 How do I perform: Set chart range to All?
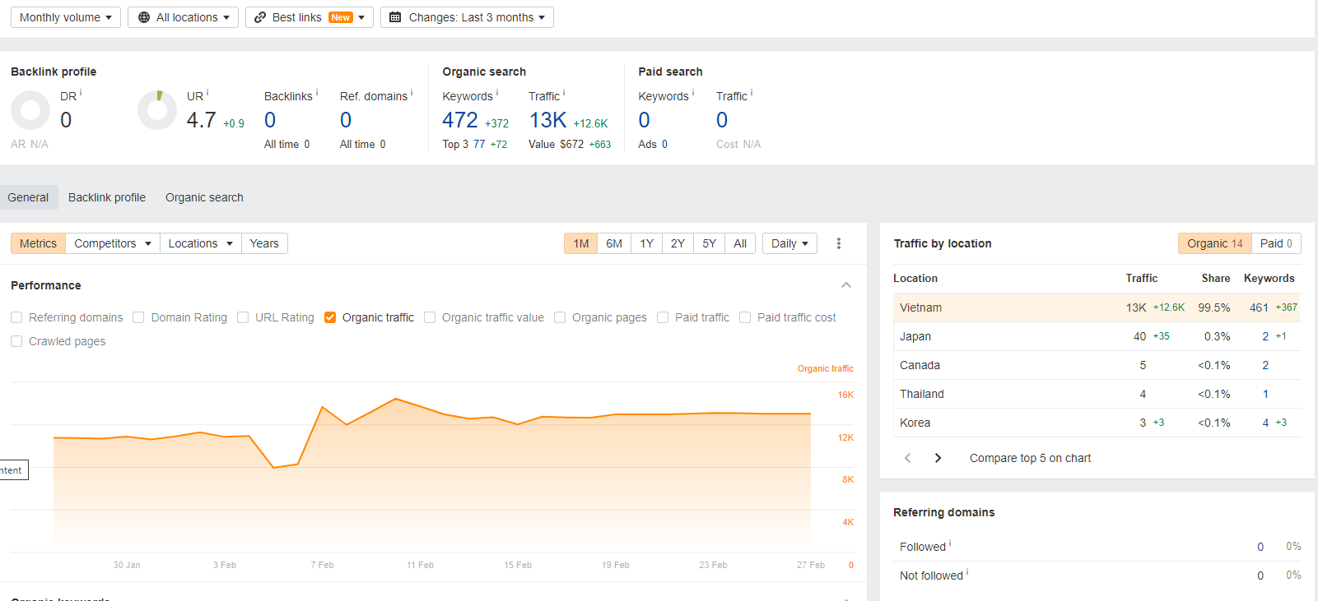pyautogui.click(x=740, y=243)
